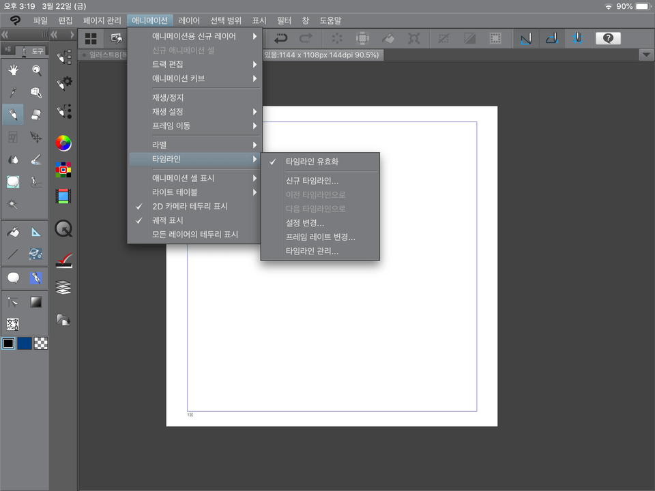Image resolution: width=655 pixels, height=491 pixels.
Task: Choose 신규 타임라인... from submenu
Action: pos(312,181)
